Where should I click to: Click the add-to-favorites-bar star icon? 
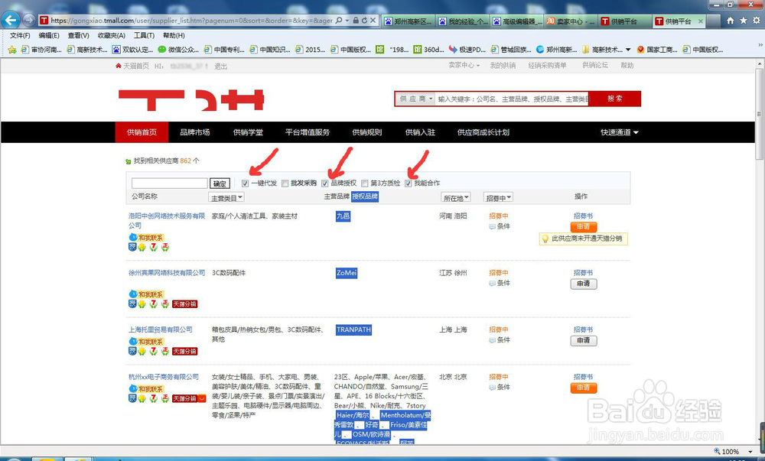click(x=12, y=50)
